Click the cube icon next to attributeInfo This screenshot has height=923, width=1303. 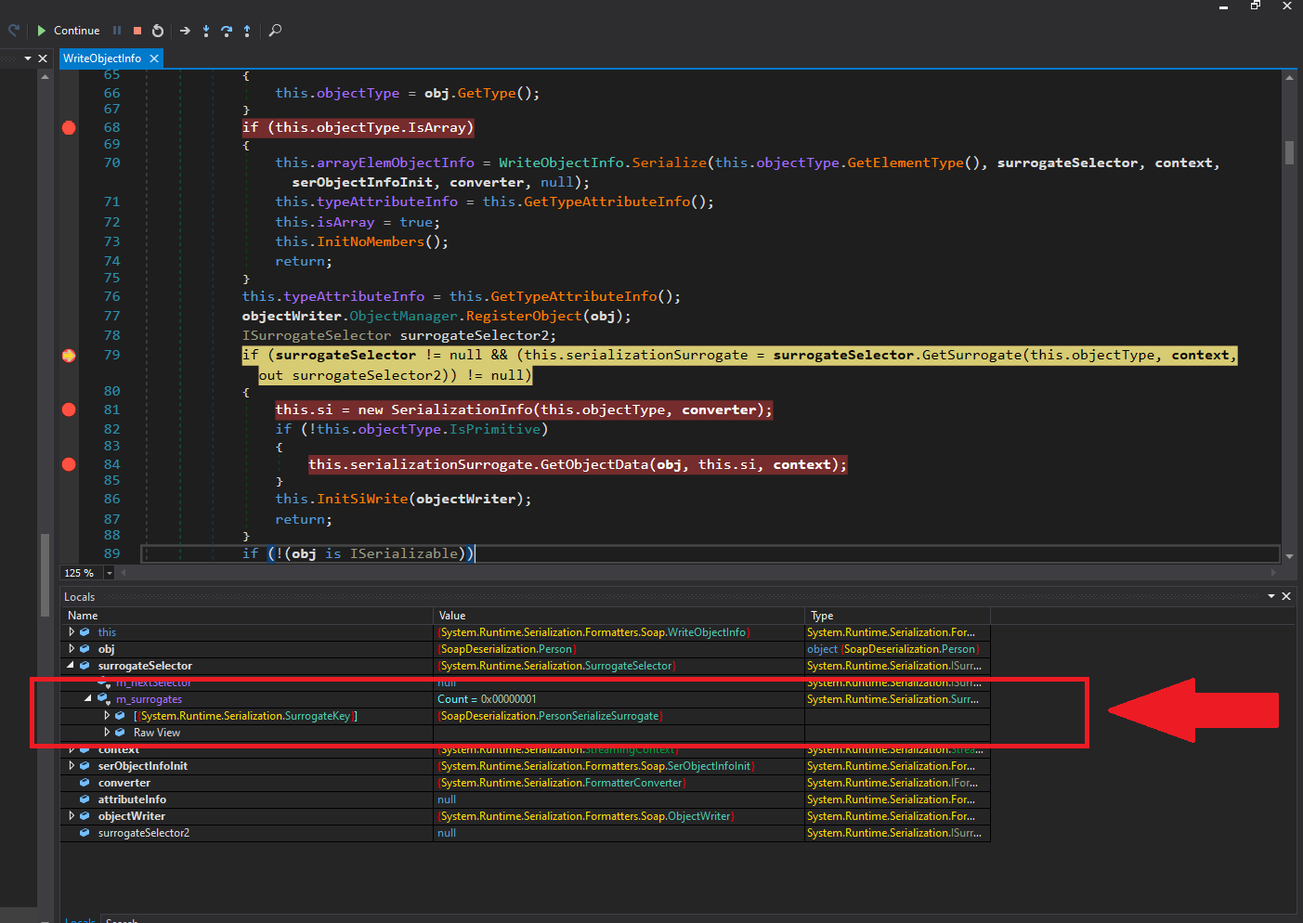point(85,799)
